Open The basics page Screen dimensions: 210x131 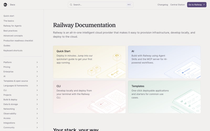click(9, 21)
